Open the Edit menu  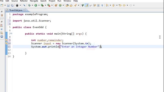point(7,1)
